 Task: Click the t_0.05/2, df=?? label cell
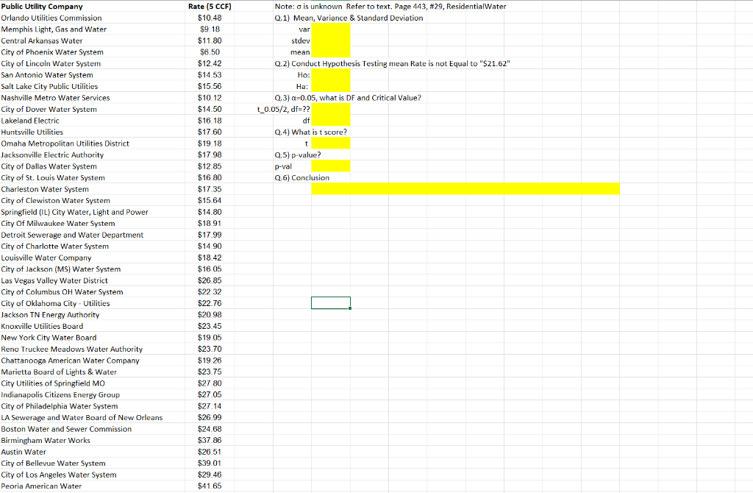pos(283,109)
